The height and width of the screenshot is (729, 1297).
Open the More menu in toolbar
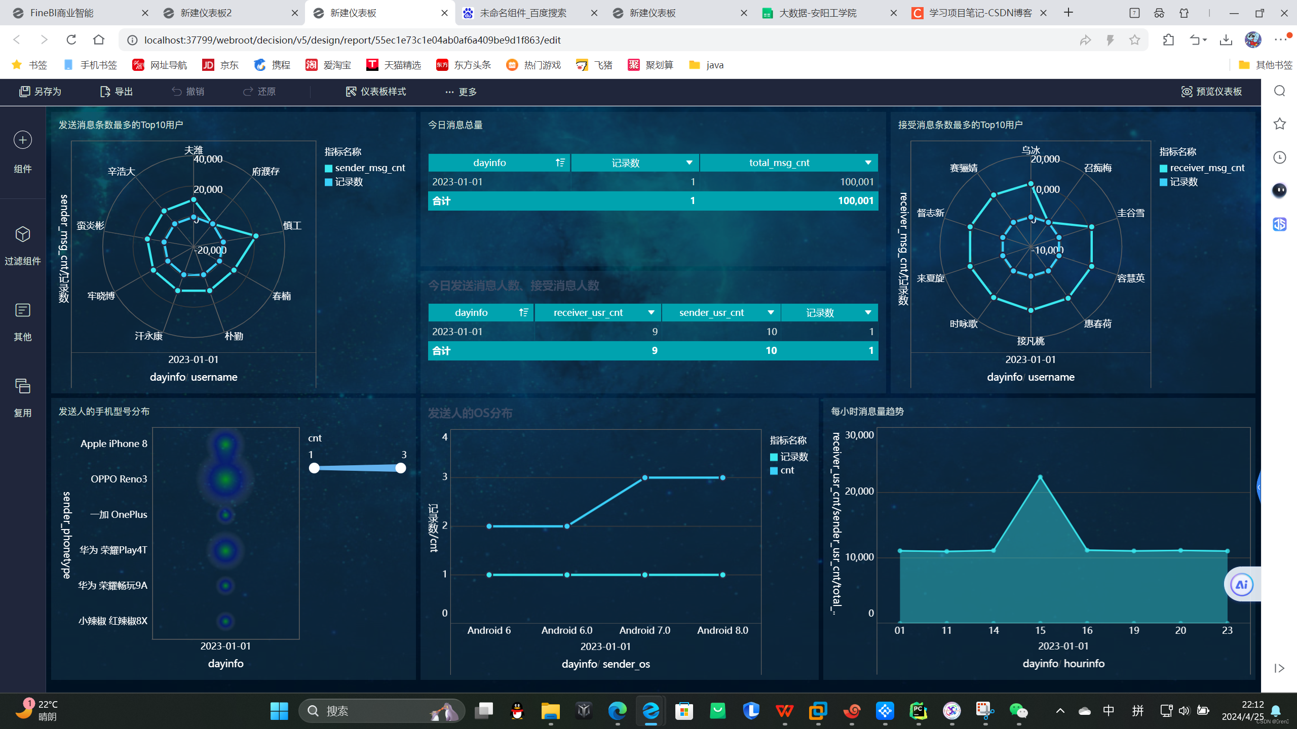pos(461,92)
